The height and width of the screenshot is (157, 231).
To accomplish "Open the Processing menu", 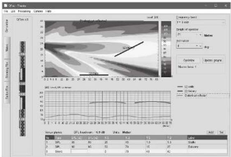I will click(x=24, y=11).
